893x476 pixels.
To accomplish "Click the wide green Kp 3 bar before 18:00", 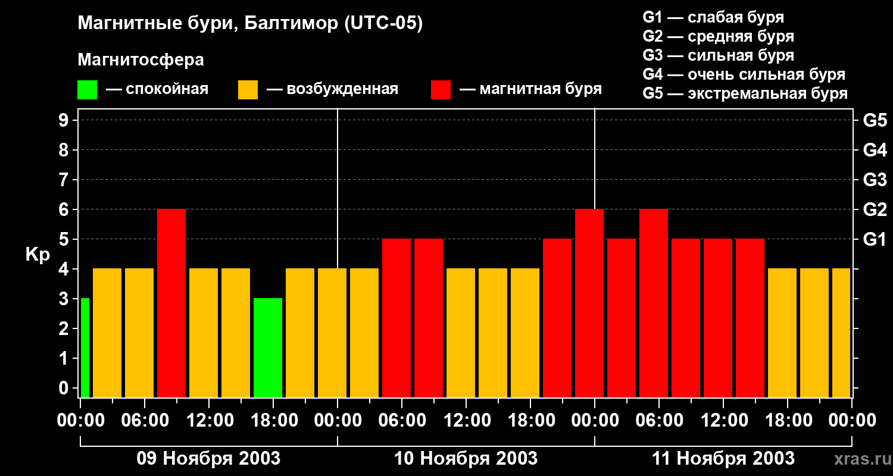I will 268,348.
